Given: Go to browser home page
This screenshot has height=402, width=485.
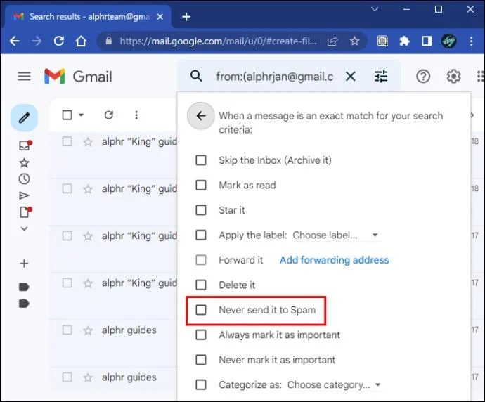Looking at the screenshot, I should click(81, 41).
